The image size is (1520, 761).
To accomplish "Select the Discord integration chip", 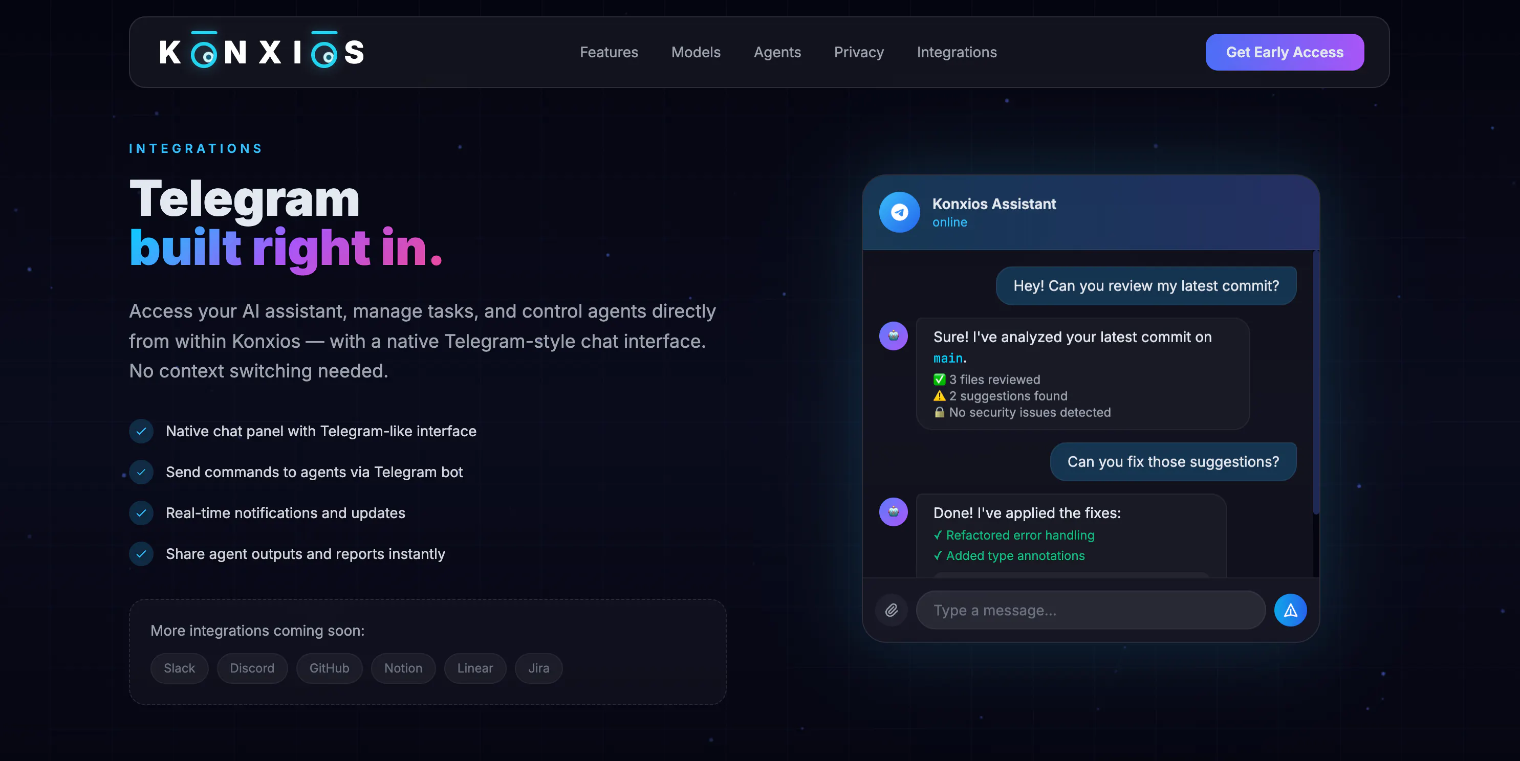I will coord(252,668).
